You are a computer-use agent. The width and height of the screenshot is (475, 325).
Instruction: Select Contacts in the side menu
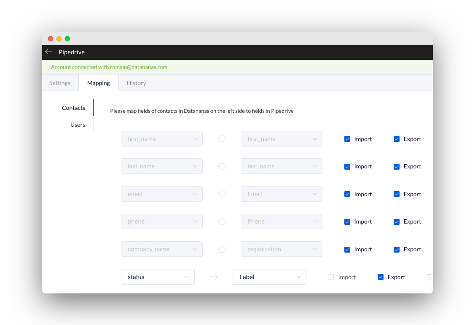(x=74, y=108)
